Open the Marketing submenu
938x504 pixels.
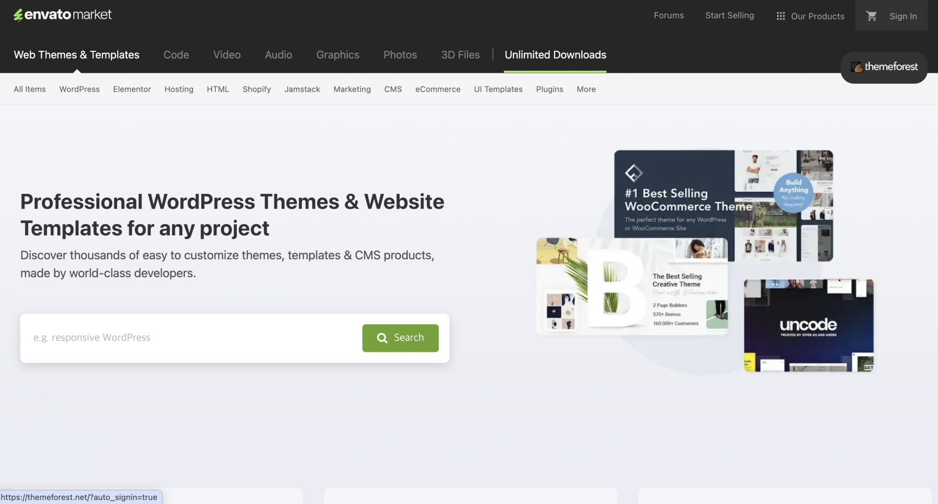tap(352, 89)
